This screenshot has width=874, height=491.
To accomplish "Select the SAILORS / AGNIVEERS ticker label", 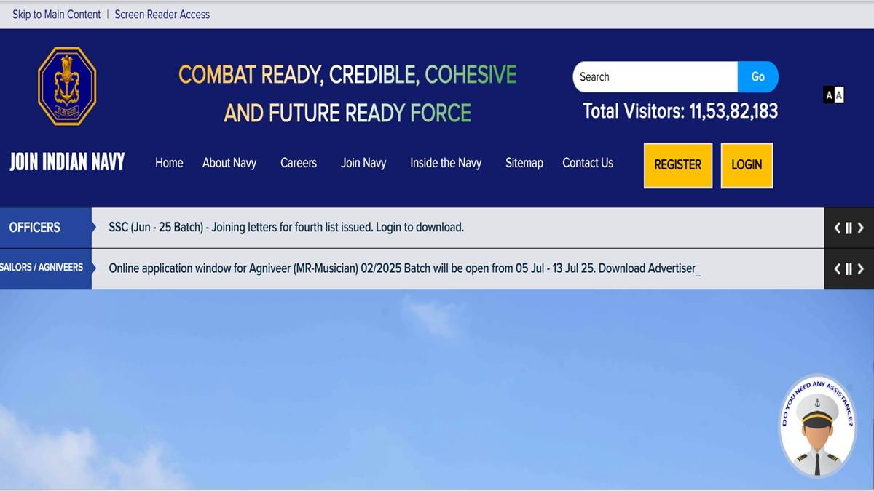I will pyautogui.click(x=46, y=268).
